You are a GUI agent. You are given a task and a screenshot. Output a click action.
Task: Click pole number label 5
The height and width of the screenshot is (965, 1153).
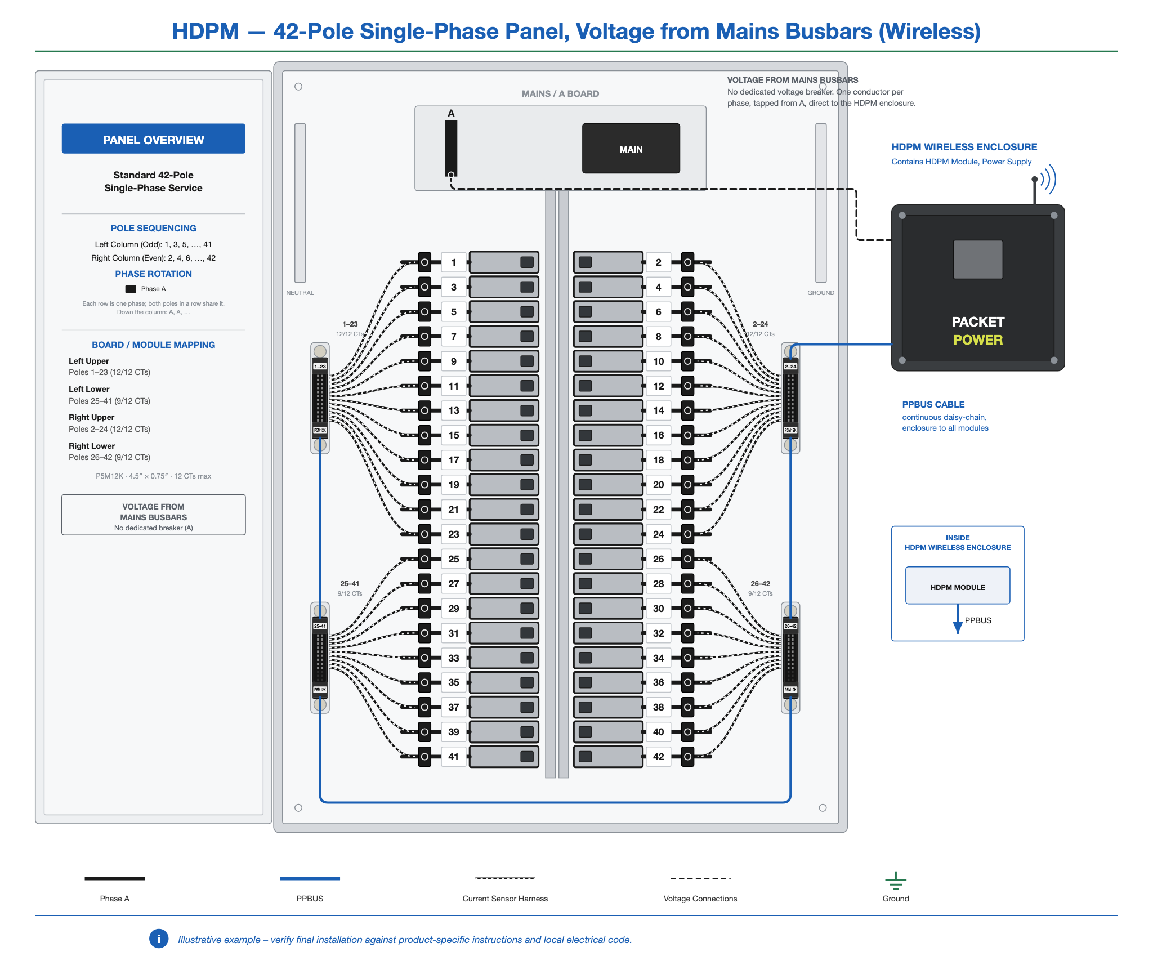454,312
